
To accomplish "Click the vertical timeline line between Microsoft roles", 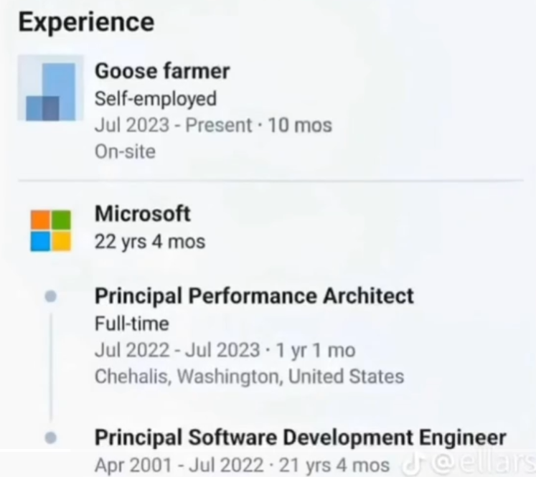I will [51, 367].
